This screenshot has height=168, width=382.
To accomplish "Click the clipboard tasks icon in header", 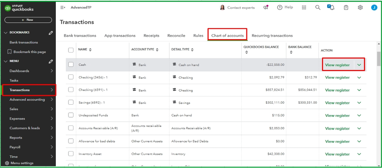I will click(x=346, y=7).
